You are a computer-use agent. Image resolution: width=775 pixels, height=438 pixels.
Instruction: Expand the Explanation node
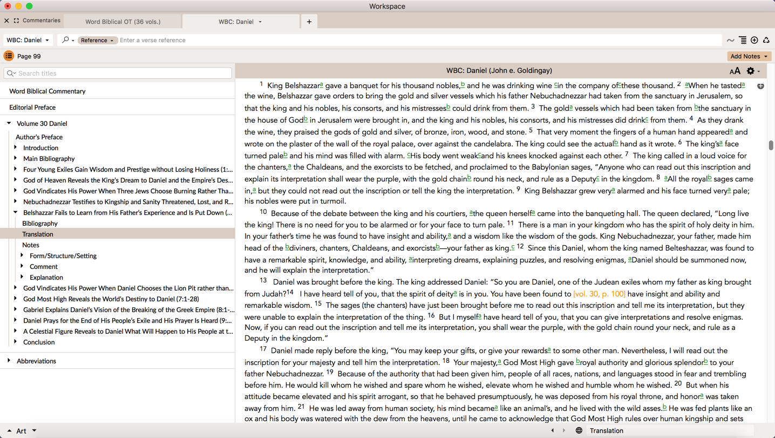pos(22,277)
